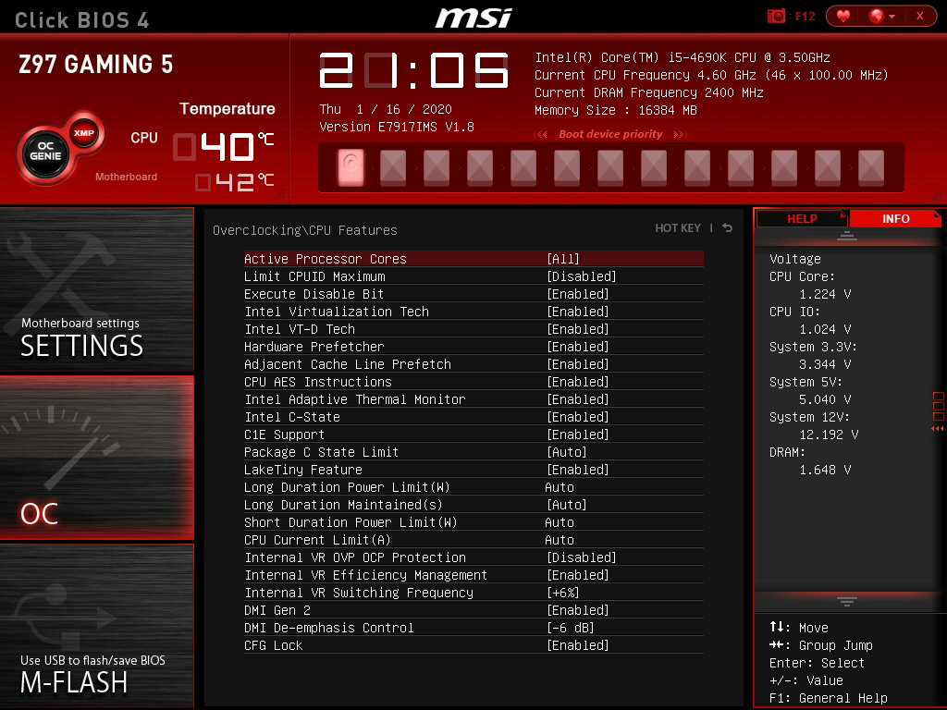
Task: Click the System 12V 12.192 V reading
Action: 829,435
